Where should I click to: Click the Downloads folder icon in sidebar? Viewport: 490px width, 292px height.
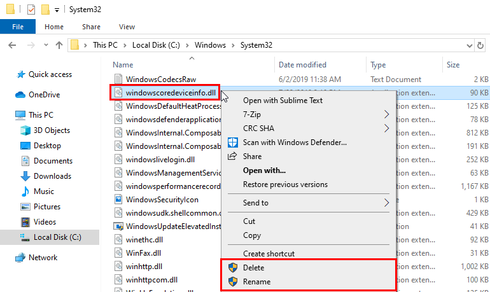(25, 176)
